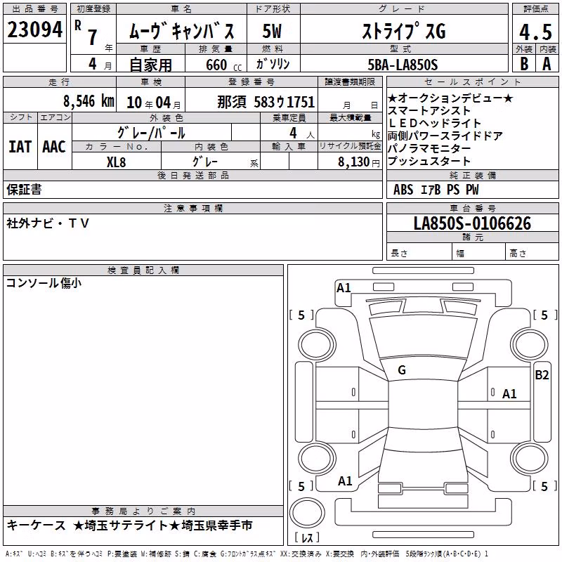This screenshot has width=562, height=562.
Task: Select the note 社外ナビ・TV
Action: (47, 223)
